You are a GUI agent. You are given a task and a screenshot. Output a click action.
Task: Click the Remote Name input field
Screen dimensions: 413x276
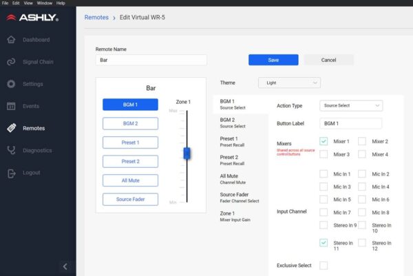click(x=151, y=60)
